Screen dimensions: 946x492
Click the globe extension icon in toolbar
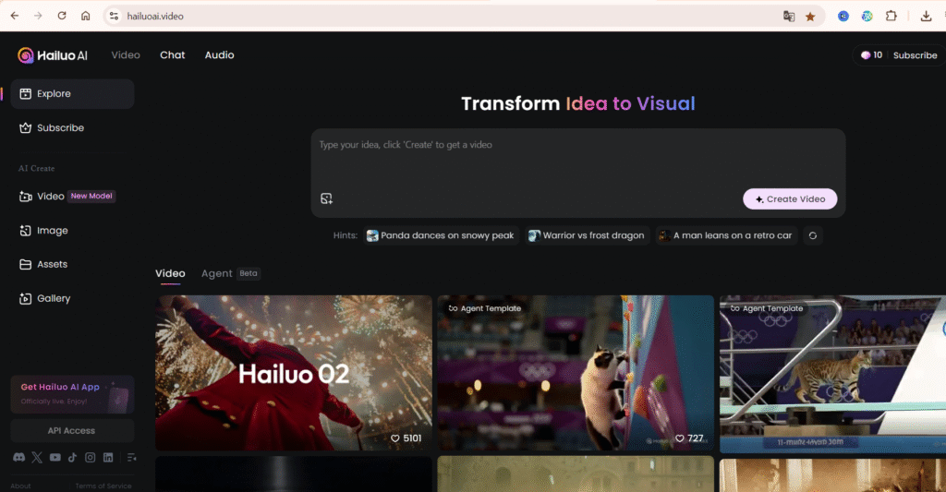coord(867,17)
